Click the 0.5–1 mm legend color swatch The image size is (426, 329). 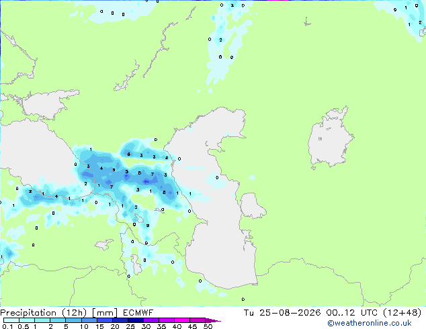[x=27, y=320]
